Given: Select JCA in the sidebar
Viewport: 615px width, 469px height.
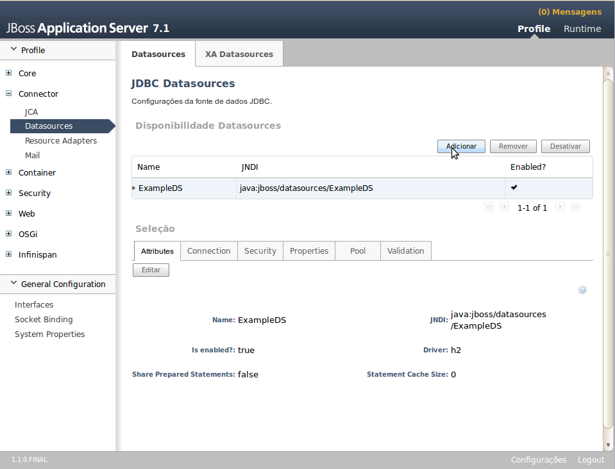Looking at the screenshot, I should point(31,112).
